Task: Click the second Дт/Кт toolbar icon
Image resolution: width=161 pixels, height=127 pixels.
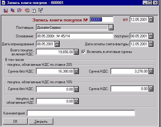Action: [x=12, y=10]
